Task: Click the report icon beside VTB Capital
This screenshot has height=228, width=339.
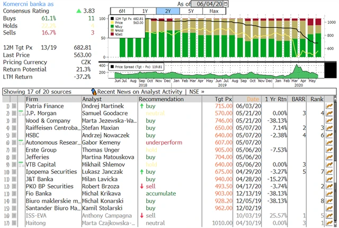Action: coord(21,164)
